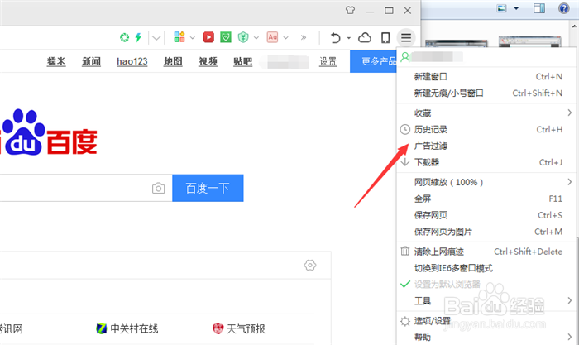Open the 中关村在线 site link
Image resolution: width=579 pixels, height=345 pixels.
pos(127,328)
